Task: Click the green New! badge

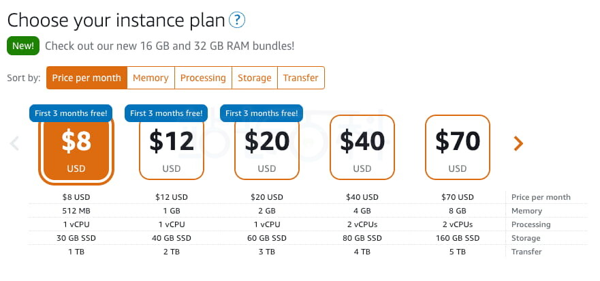Action: [23, 46]
